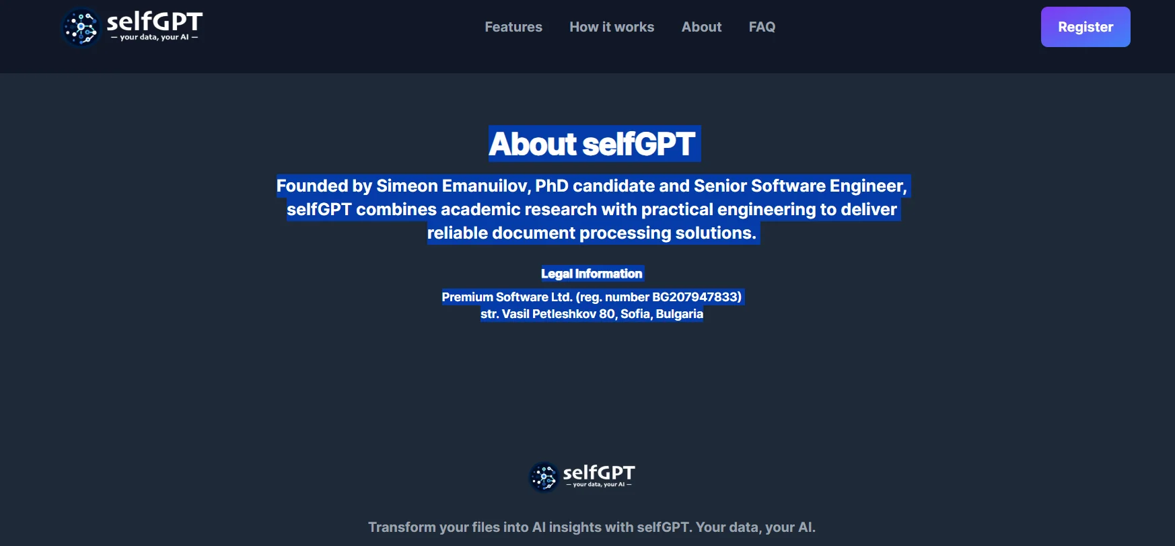Click the 'Premium Software Ltd.' company name

click(507, 297)
